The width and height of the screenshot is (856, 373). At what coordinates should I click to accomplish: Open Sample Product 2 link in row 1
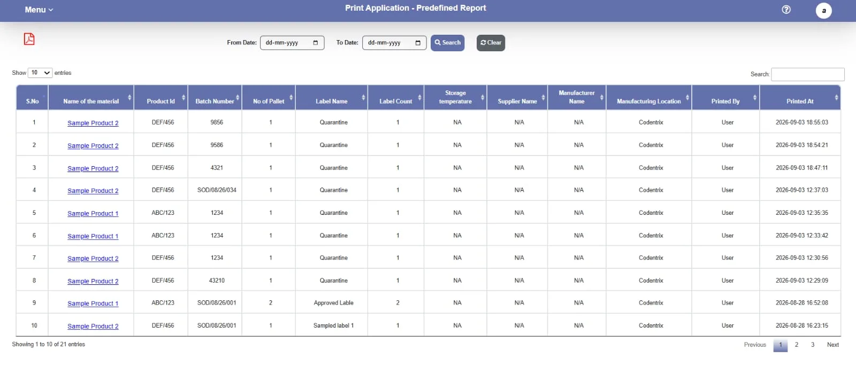tap(93, 123)
